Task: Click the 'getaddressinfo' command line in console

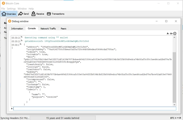Action: [x=57, y=41]
